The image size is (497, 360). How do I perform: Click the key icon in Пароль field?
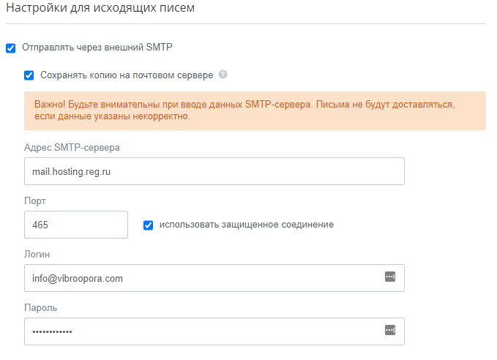tap(389, 331)
